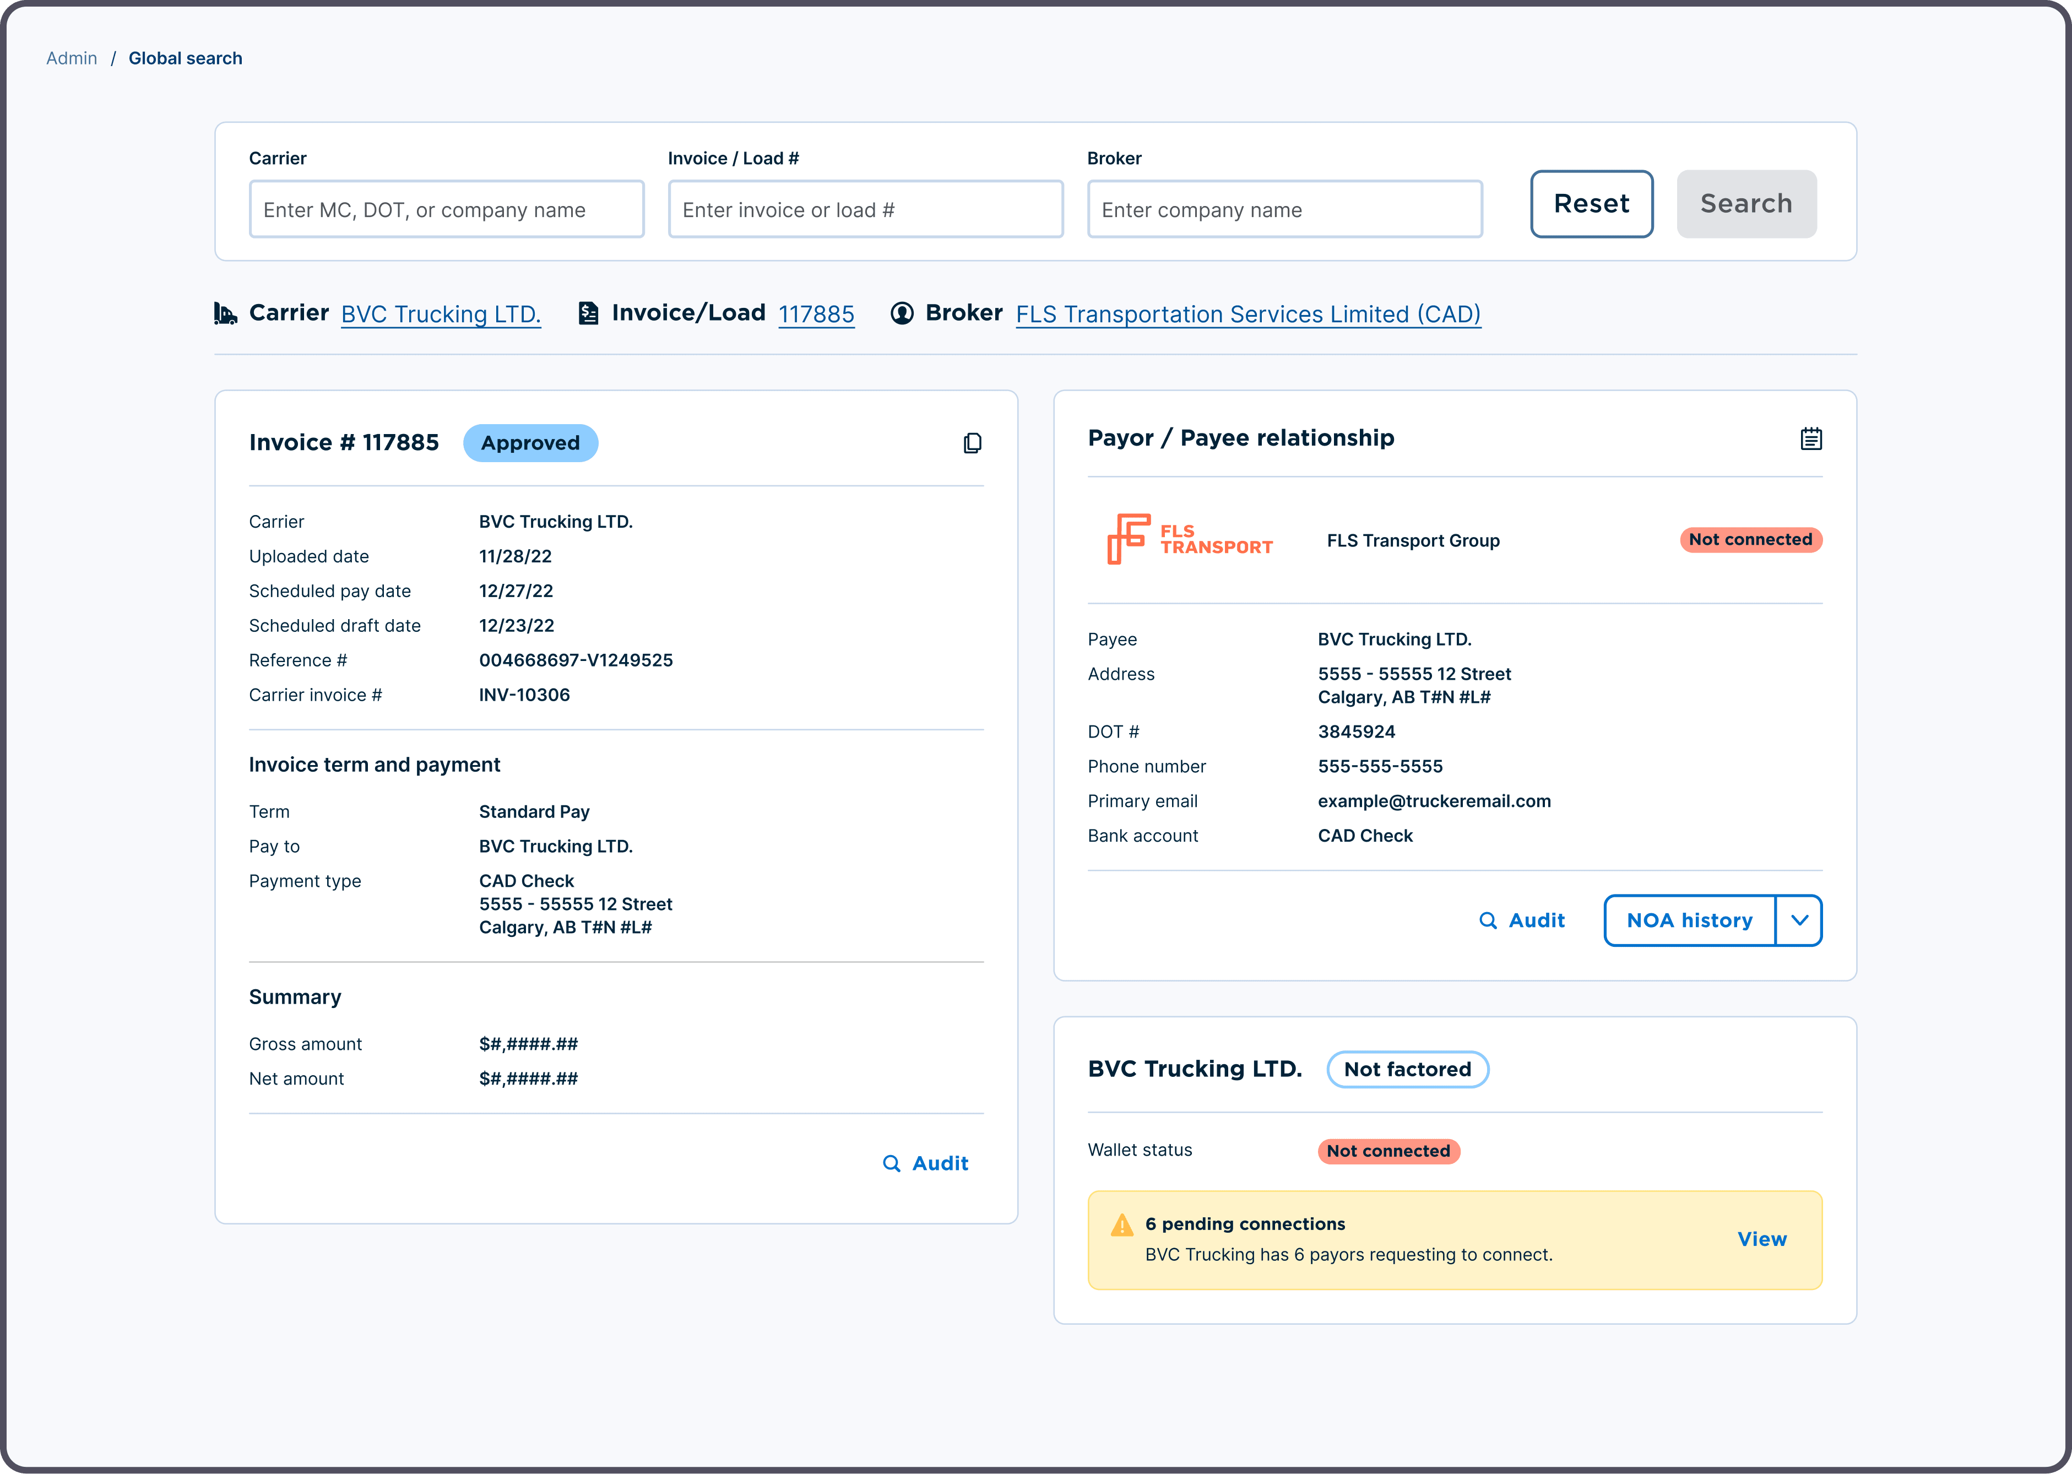
Task: Click the Search button
Action: [x=1746, y=204]
